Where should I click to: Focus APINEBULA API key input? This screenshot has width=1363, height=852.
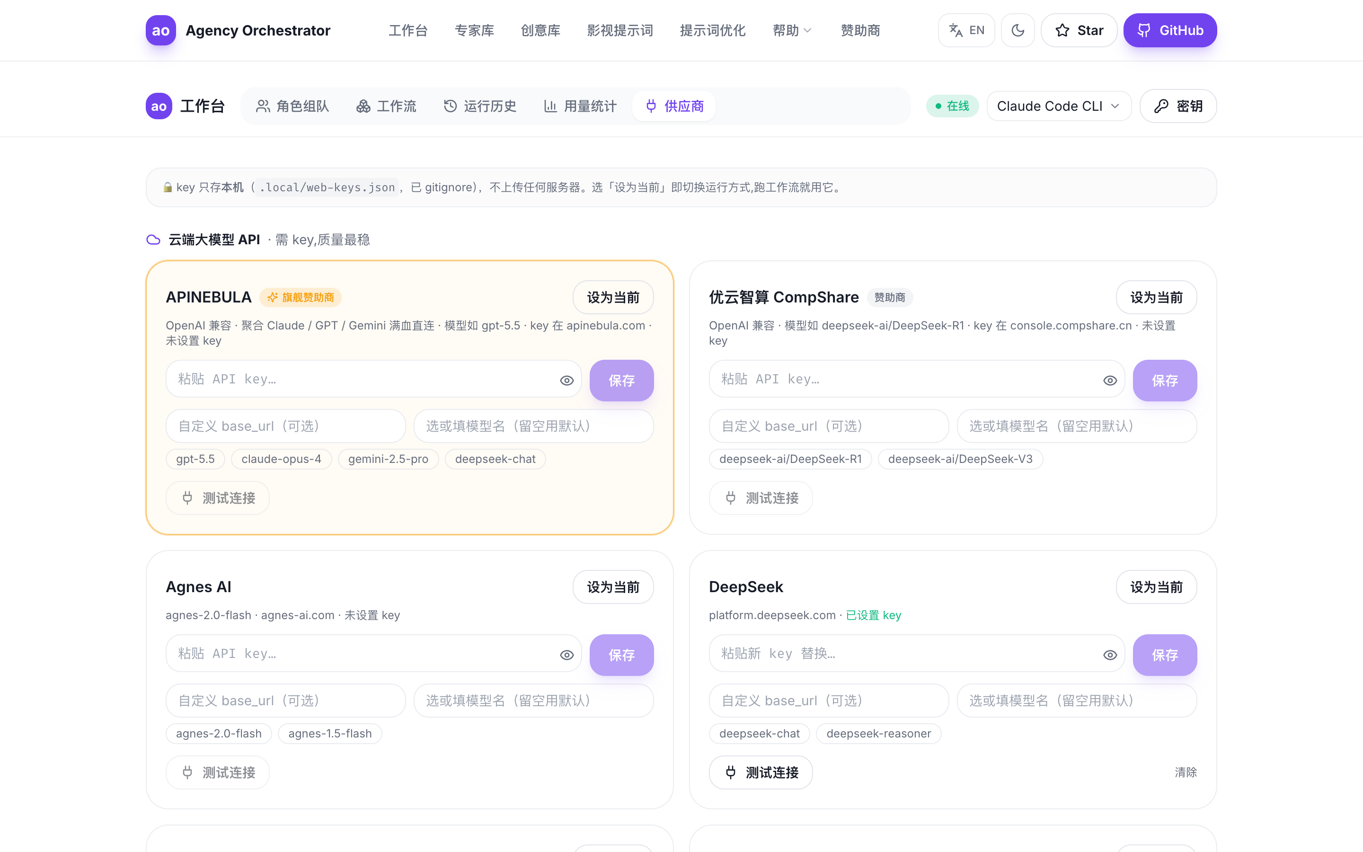point(373,379)
